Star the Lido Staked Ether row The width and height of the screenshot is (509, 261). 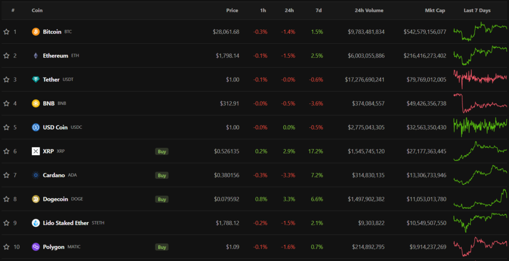tap(6, 223)
